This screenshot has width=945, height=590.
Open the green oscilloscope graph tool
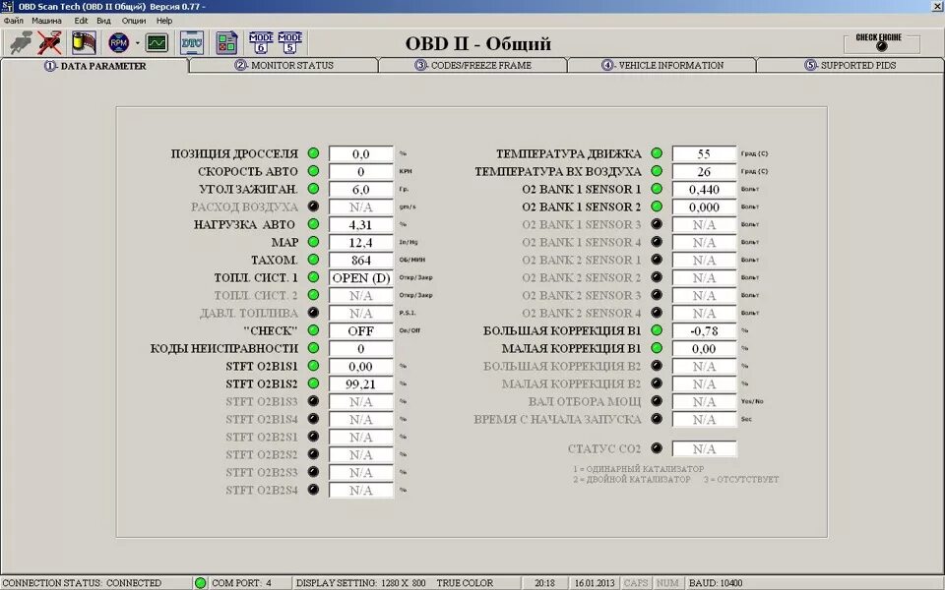[157, 43]
